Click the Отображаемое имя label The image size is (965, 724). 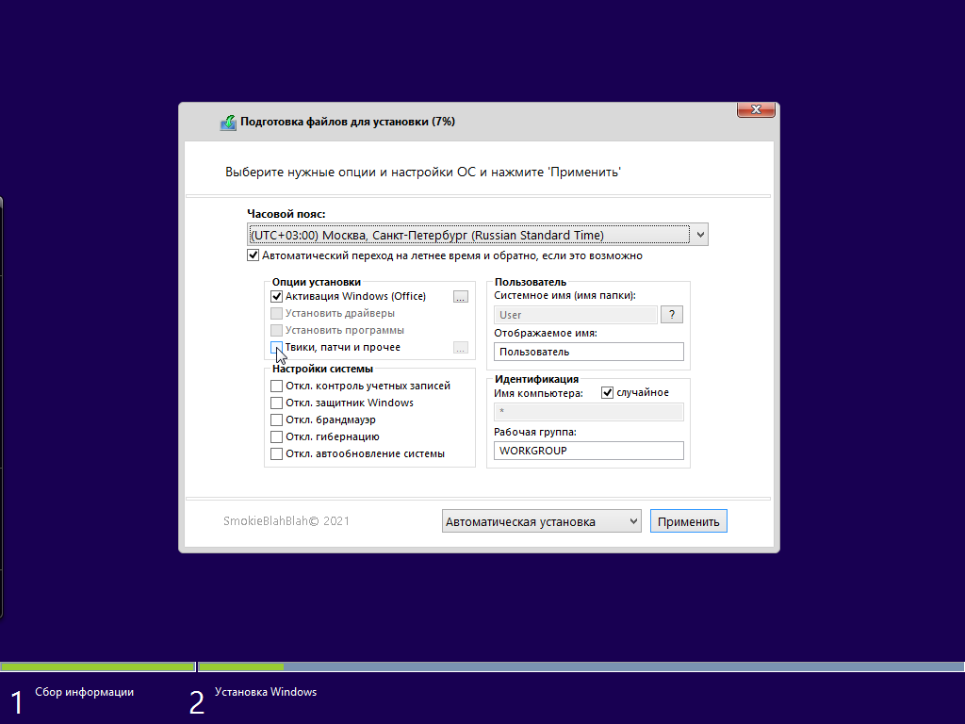point(546,333)
